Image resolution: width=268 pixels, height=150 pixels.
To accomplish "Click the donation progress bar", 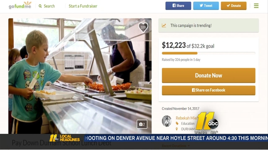I will tap(208, 53).
